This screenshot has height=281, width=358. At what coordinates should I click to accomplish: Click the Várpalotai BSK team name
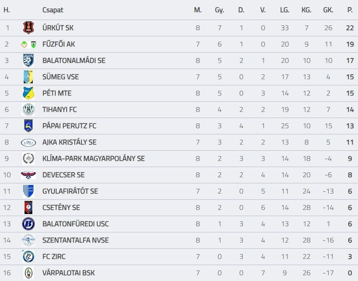tap(68, 273)
